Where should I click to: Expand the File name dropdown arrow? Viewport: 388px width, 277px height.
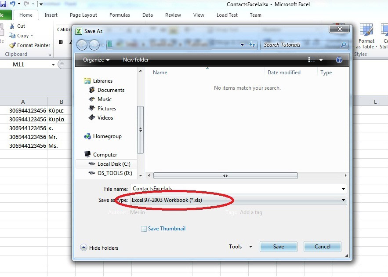(343, 189)
